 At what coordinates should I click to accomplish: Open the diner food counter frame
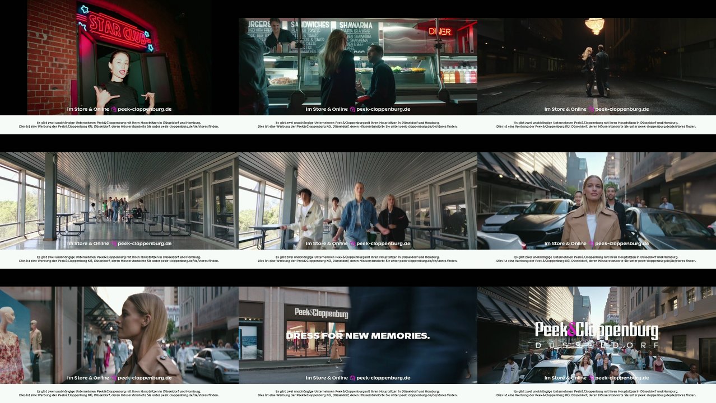point(358,67)
